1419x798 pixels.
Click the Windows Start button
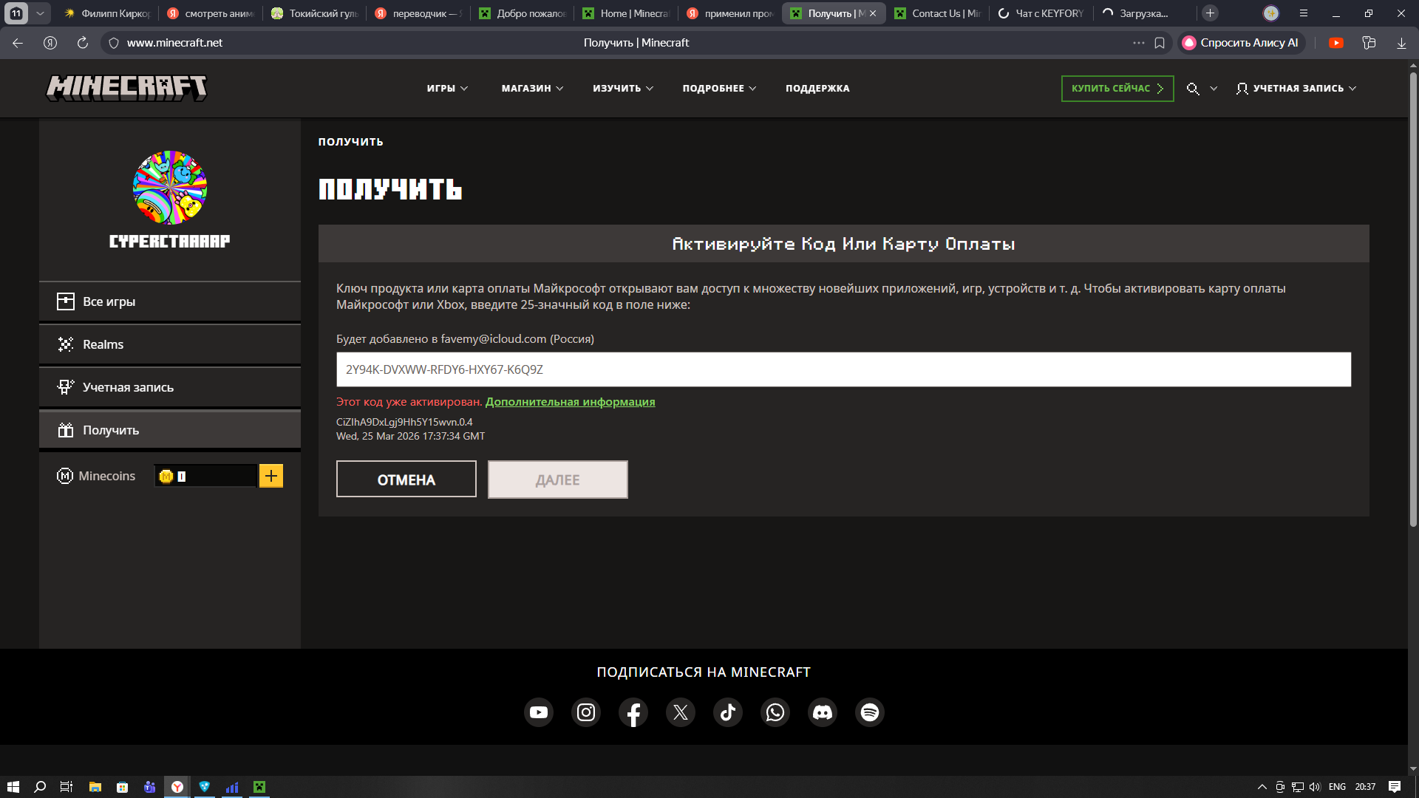pos(13,787)
